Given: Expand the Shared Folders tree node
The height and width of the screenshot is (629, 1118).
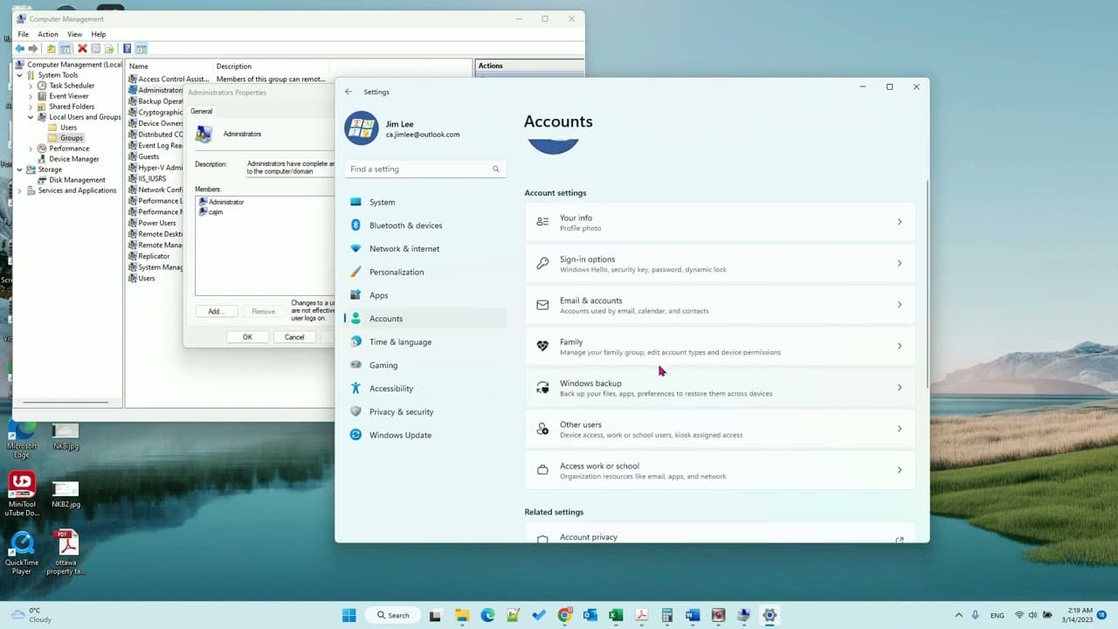Looking at the screenshot, I should click(31, 107).
